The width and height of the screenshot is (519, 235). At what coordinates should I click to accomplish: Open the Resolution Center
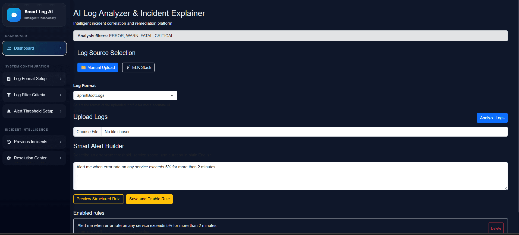(34, 158)
